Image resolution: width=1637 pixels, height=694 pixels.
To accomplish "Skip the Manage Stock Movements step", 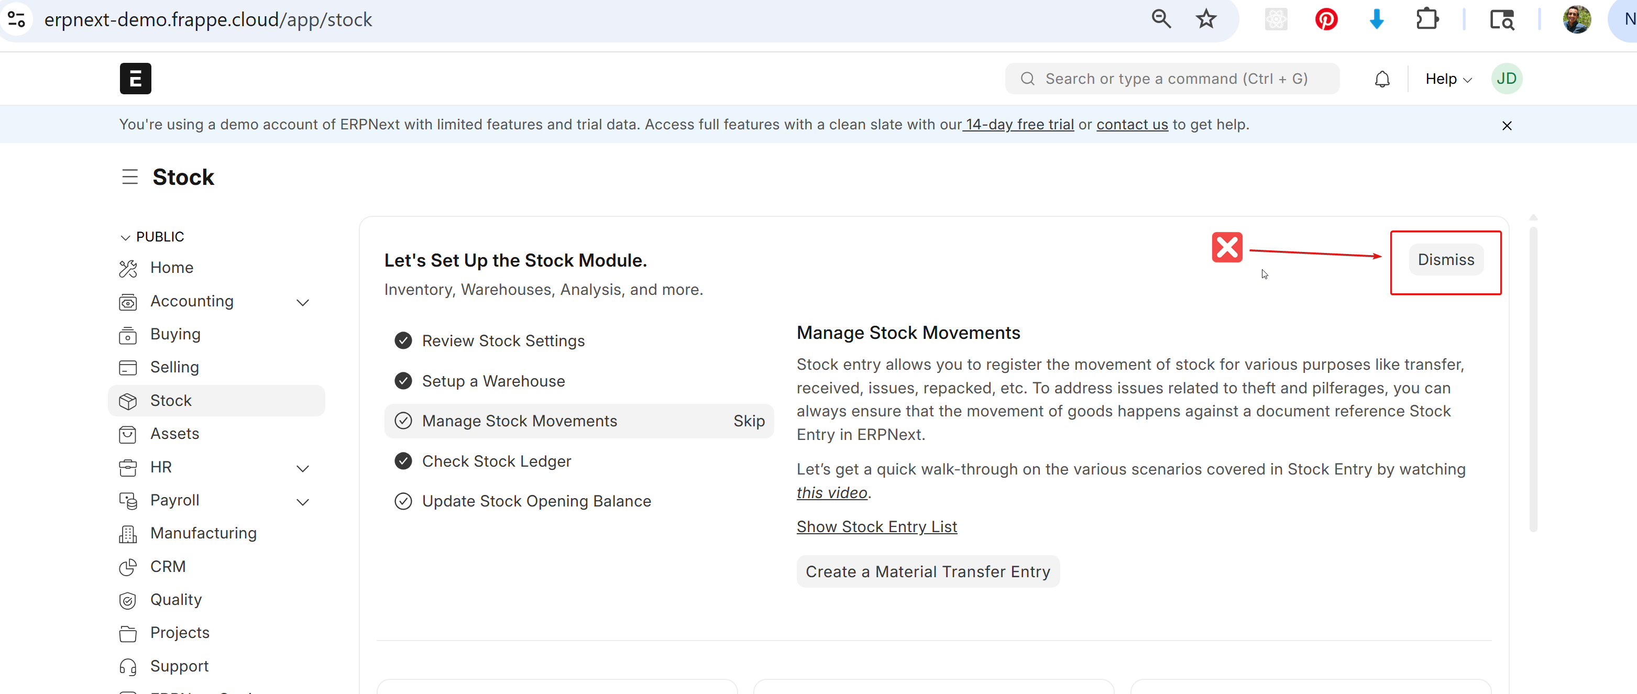I will [x=749, y=421].
